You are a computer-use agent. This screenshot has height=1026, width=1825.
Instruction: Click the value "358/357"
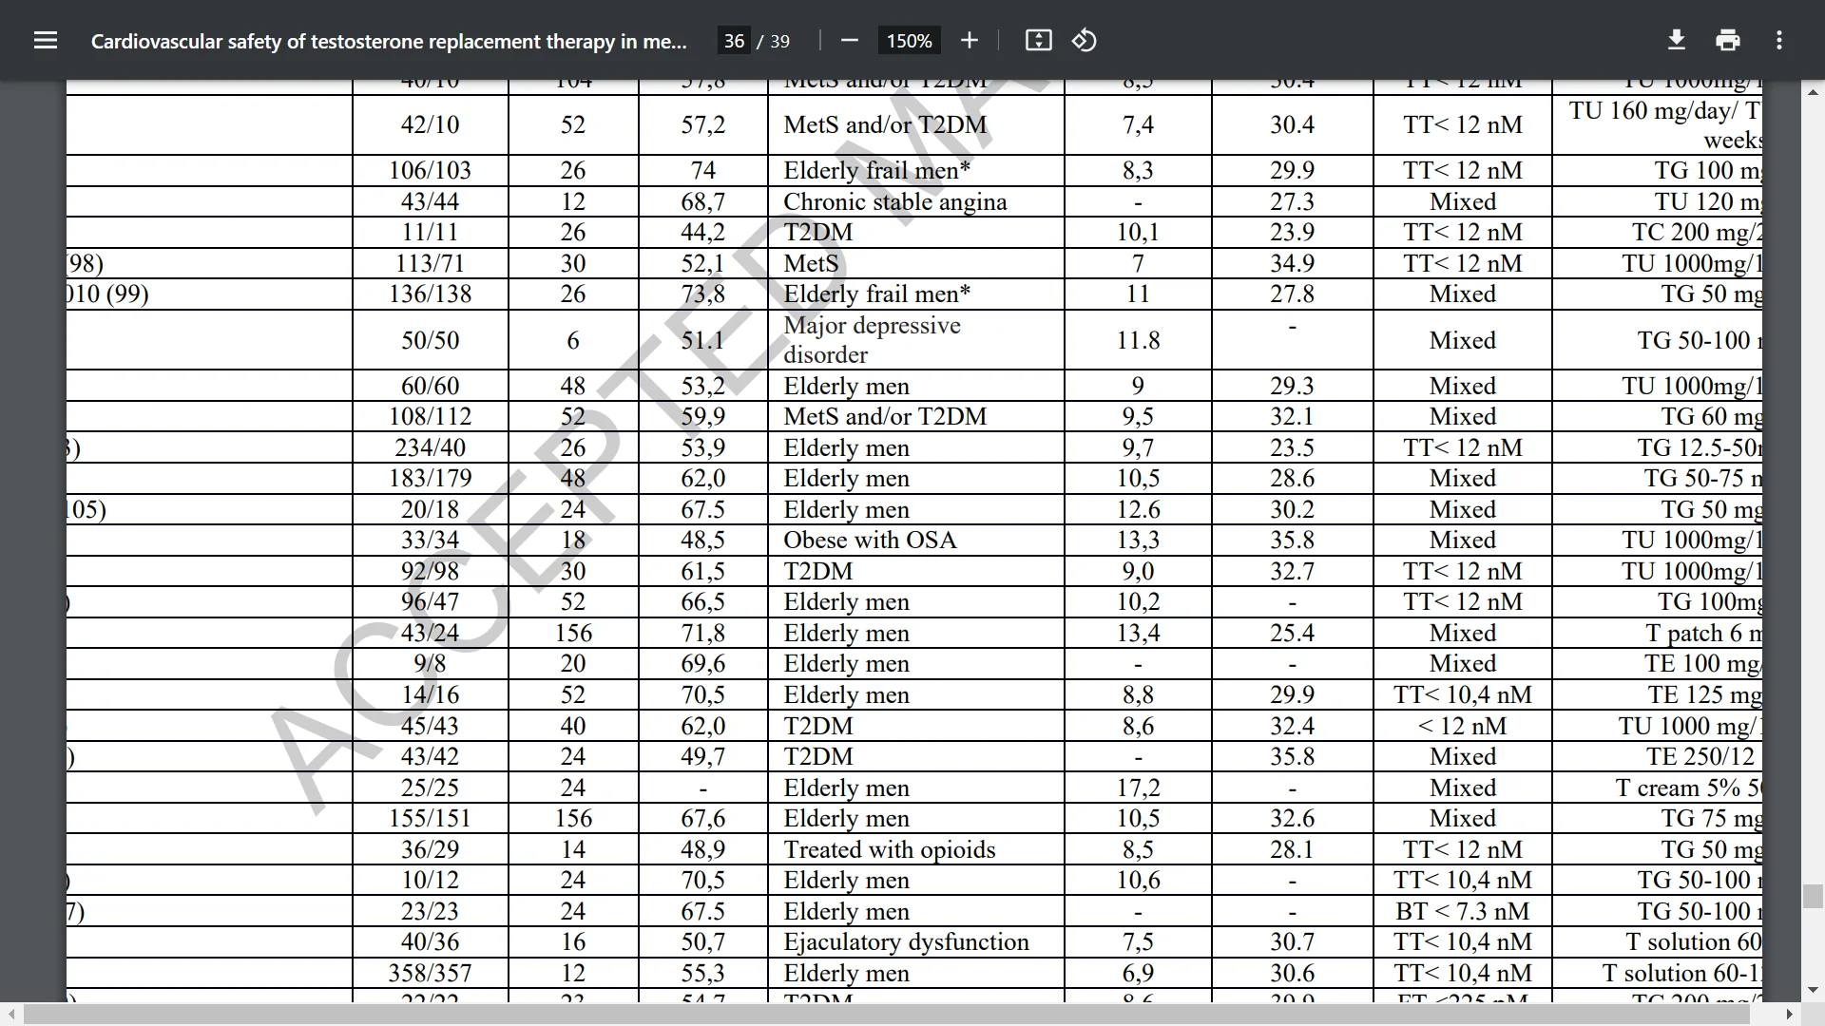click(x=430, y=973)
